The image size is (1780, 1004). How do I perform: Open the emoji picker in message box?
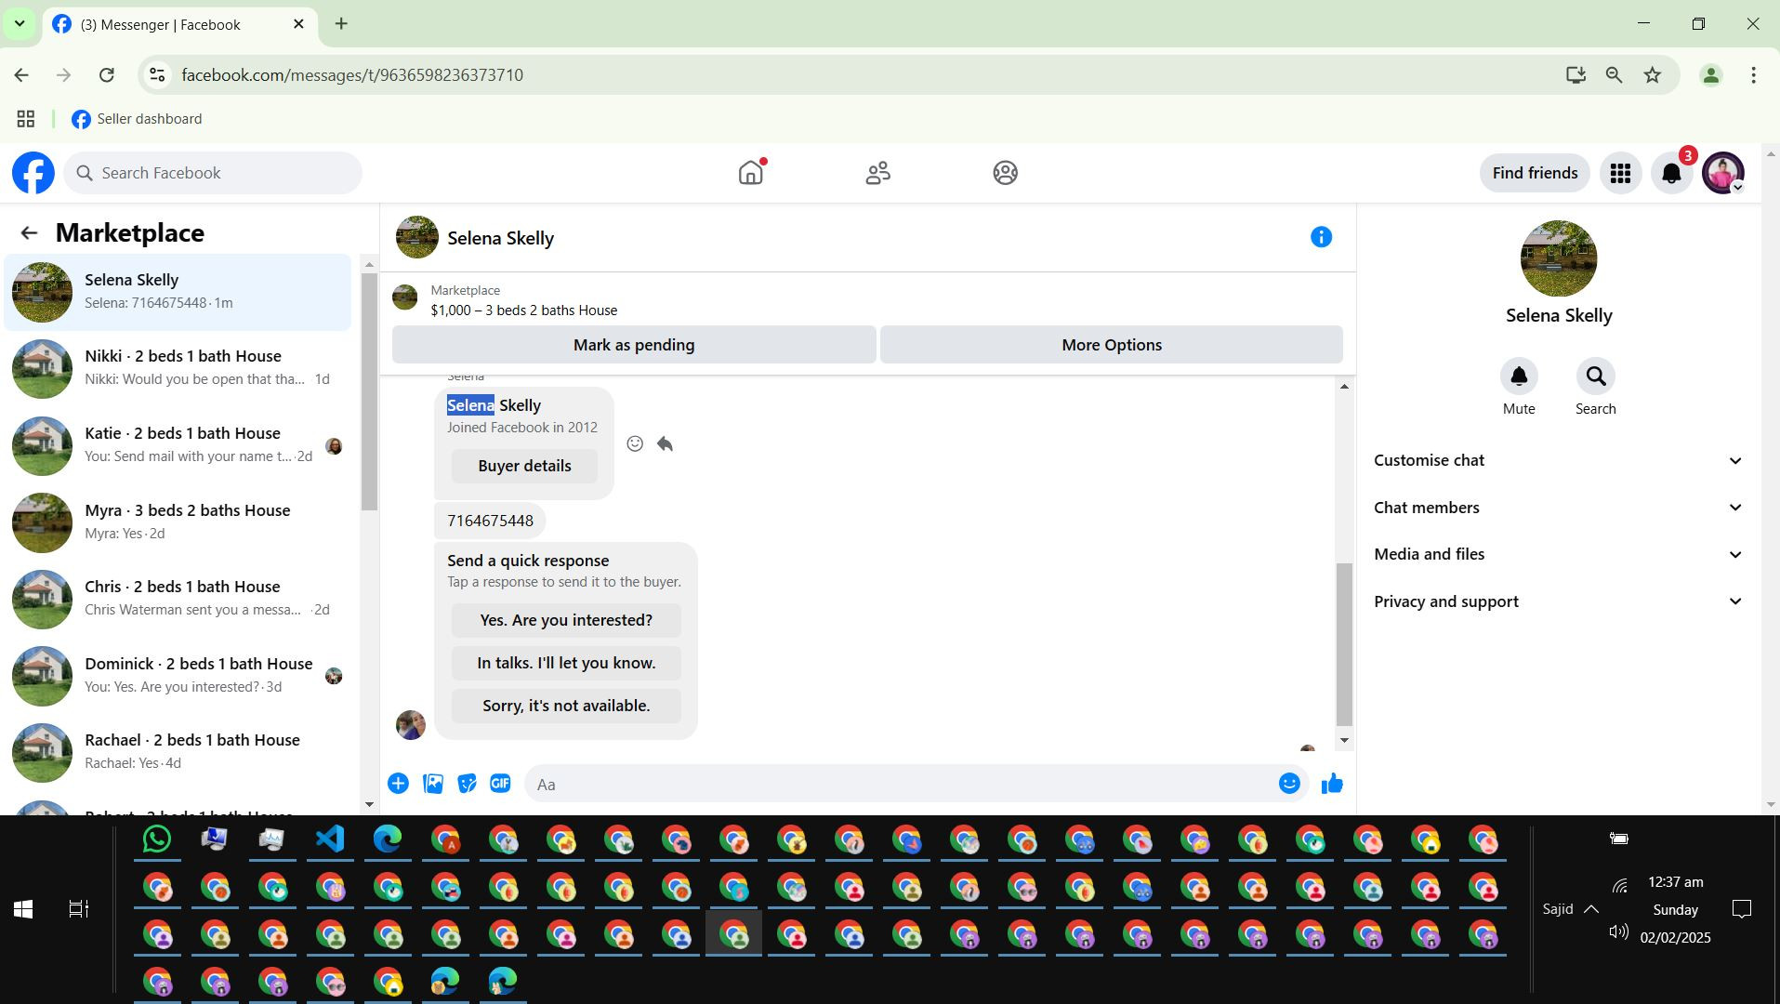(1289, 784)
